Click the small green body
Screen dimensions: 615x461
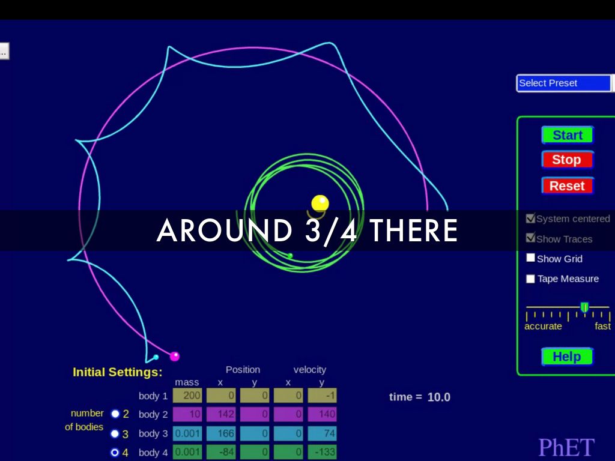[x=290, y=256]
